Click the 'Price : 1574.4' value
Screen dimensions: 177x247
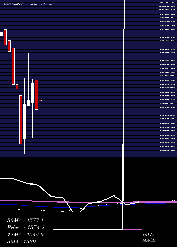click(25, 228)
